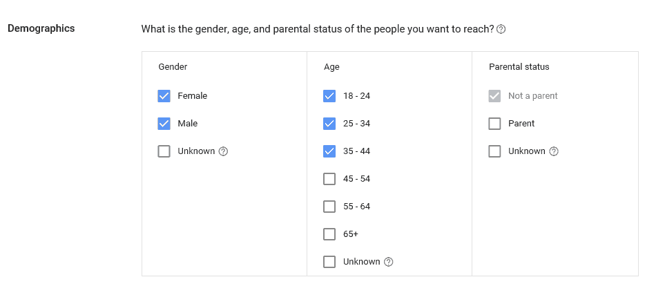Enable the Unknown age checkbox
Viewport: 665px width, 295px height.
click(x=329, y=262)
